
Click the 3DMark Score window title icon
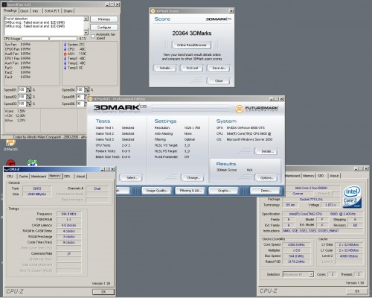tap(153, 10)
